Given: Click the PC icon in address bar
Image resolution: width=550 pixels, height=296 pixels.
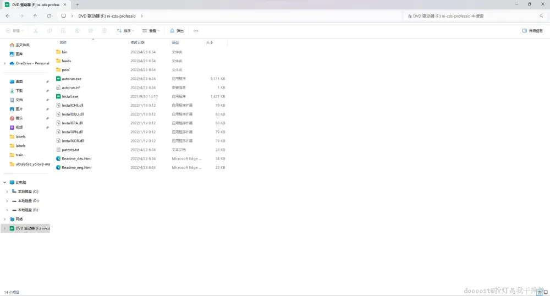Looking at the screenshot, I should [x=63, y=16].
